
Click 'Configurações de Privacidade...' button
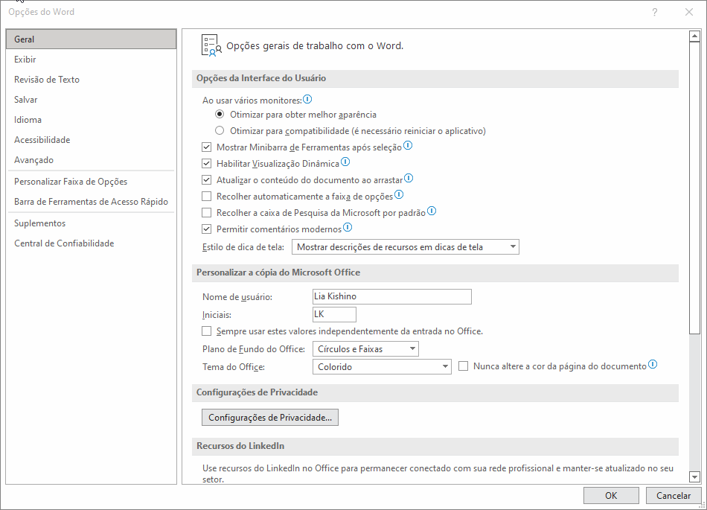tap(270, 418)
